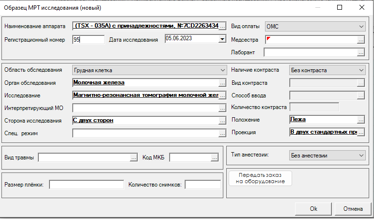This screenshot has height=219, width=374.
Task: Click the Отмена button
Action: click(353, 209)
